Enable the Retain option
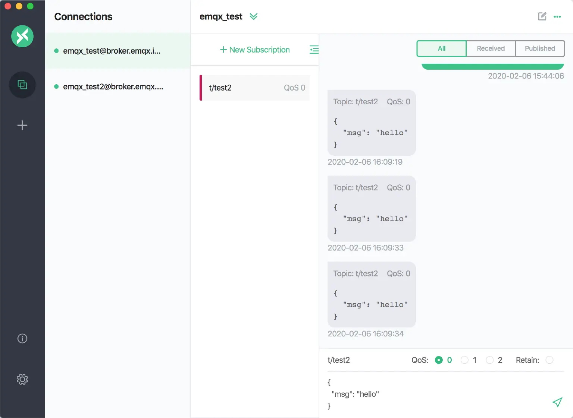The width and height of the screenshot is (573, 418). coord(549,360)
